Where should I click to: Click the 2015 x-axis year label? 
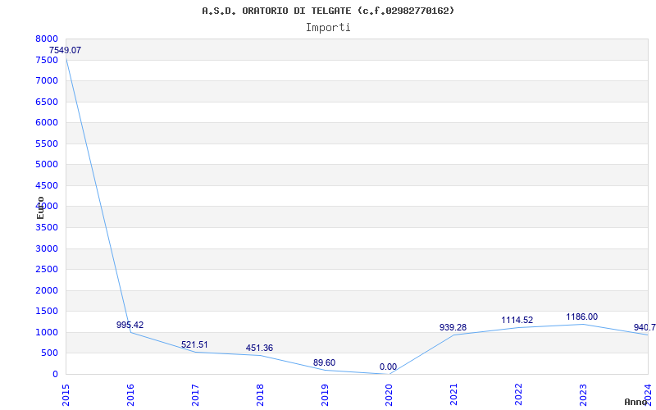(66, 395)
